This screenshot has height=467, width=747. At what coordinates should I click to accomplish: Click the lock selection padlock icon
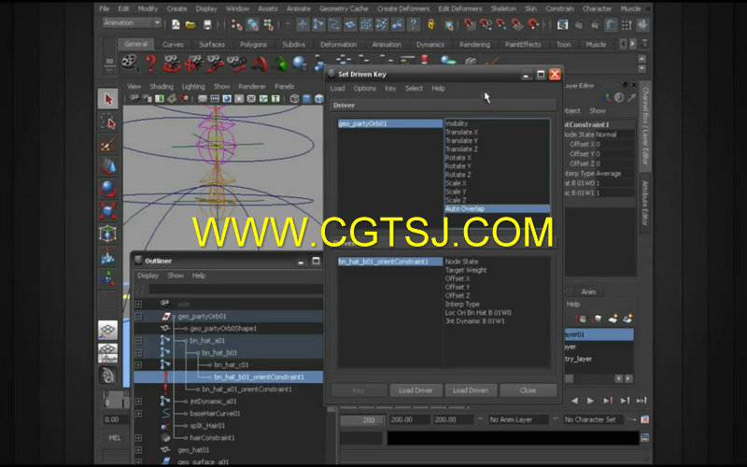431,24
